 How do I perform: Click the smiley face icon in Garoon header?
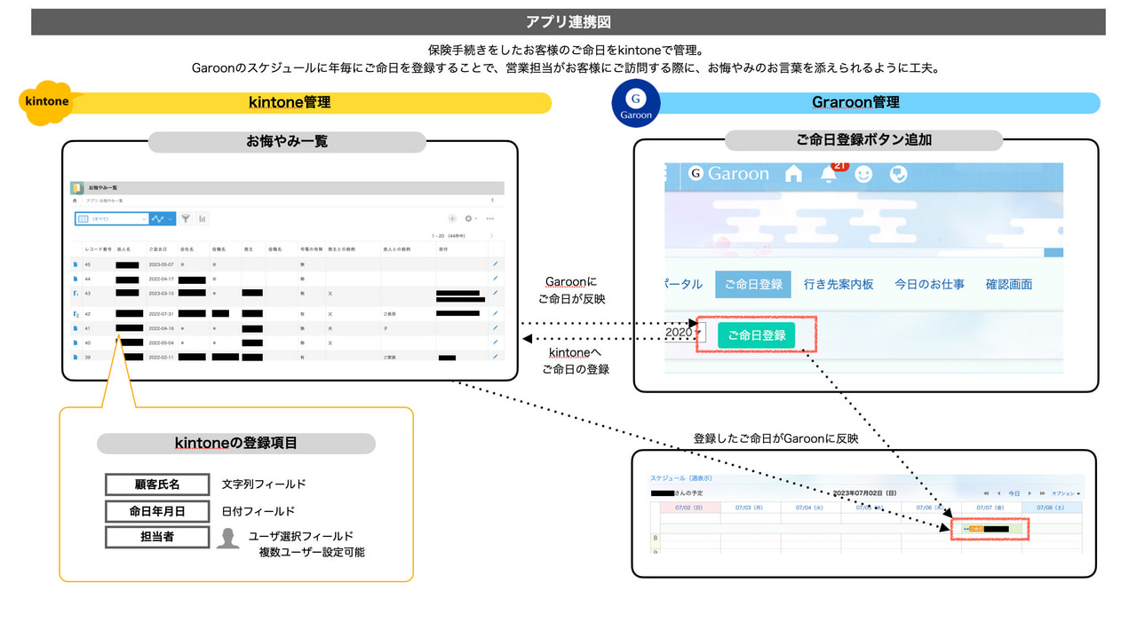(x=863, y=174)
